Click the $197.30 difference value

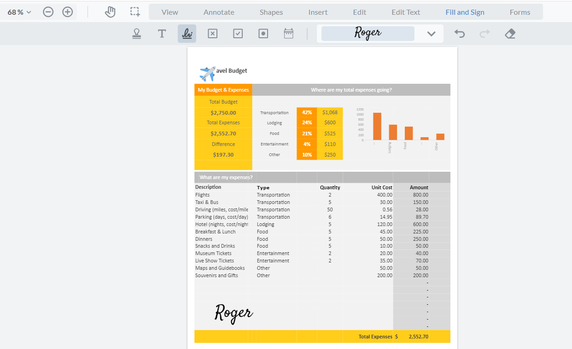(223, 155)
